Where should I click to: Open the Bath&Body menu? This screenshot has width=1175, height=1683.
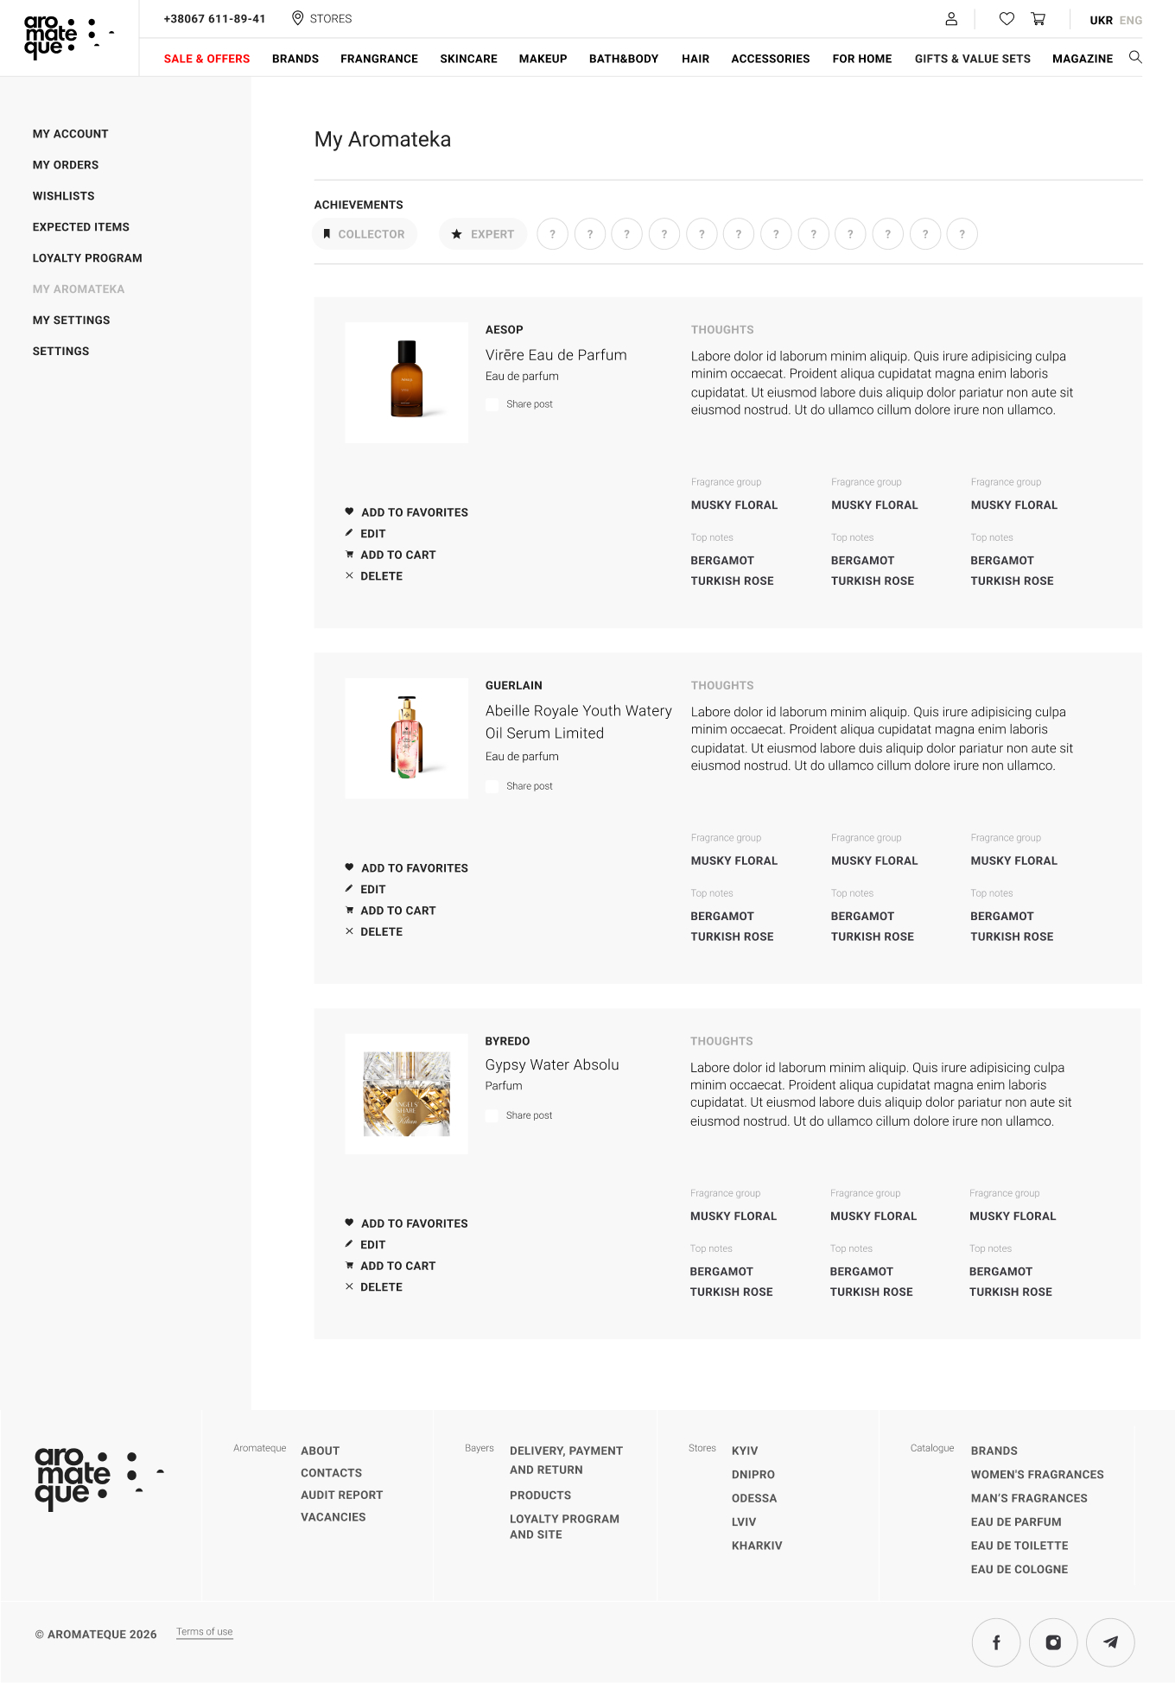coord(624,59)
